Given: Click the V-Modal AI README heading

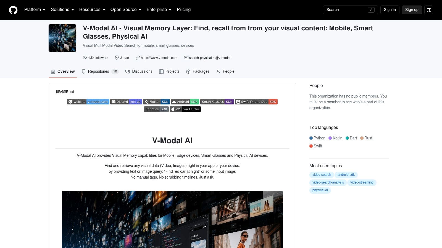Looking at the screenshot, I should pyautogui.click(x=172, y=141).
